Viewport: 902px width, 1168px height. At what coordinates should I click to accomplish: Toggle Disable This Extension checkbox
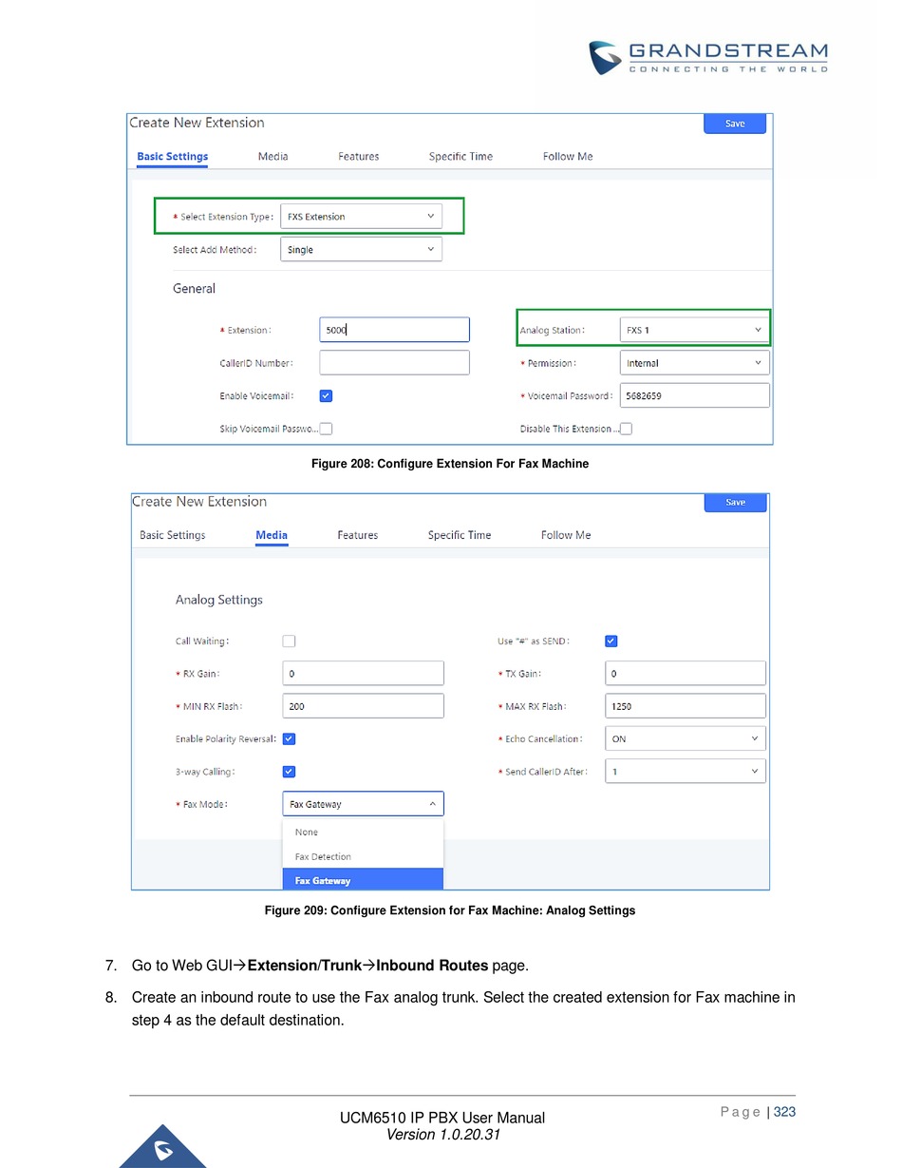pyautogui.click(x=626, y=429)
